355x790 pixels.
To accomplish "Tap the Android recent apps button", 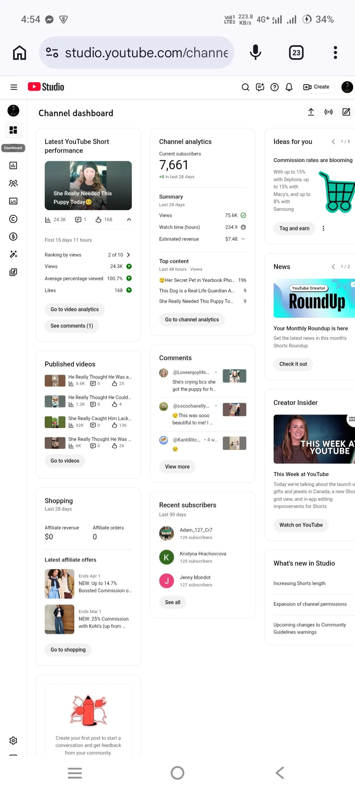I will tap(75, 773).
